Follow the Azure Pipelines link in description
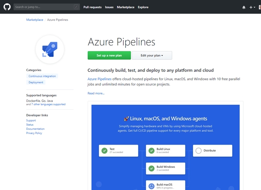 99,79
